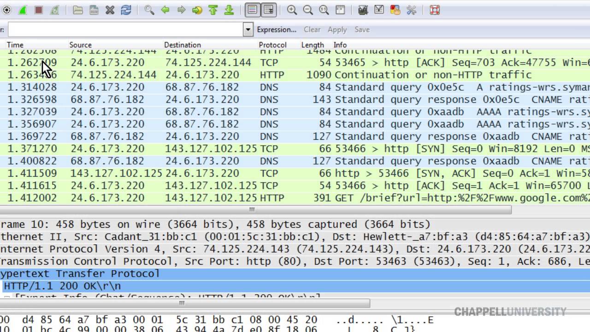This screenshot has height=332, width=590.
Task: Select the packet at time 1.369722
Action: pos(295,136)
